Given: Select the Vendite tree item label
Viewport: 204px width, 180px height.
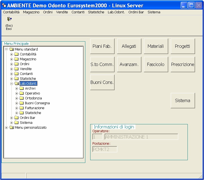Looking at the screenshot, I should 26,69.
